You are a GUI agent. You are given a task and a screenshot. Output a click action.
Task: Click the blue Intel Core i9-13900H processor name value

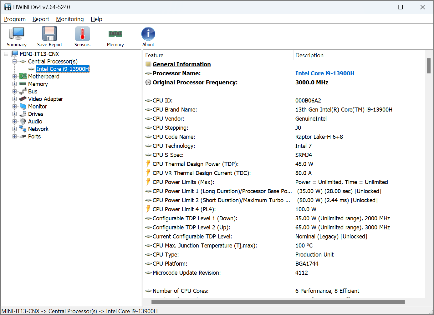click(x=325, y=73)
